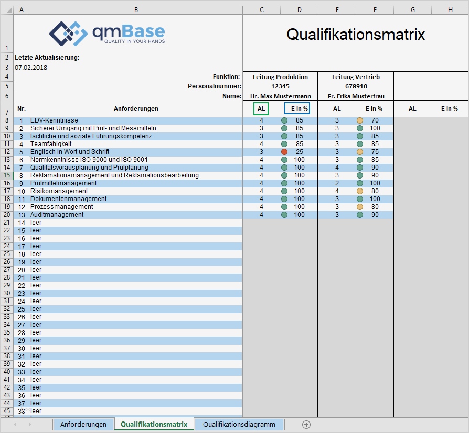Click the blue-outlined 'E in %' header cell
Image resolution: width=469 pixels, height=433 pixels.
[x=297, y=109]
